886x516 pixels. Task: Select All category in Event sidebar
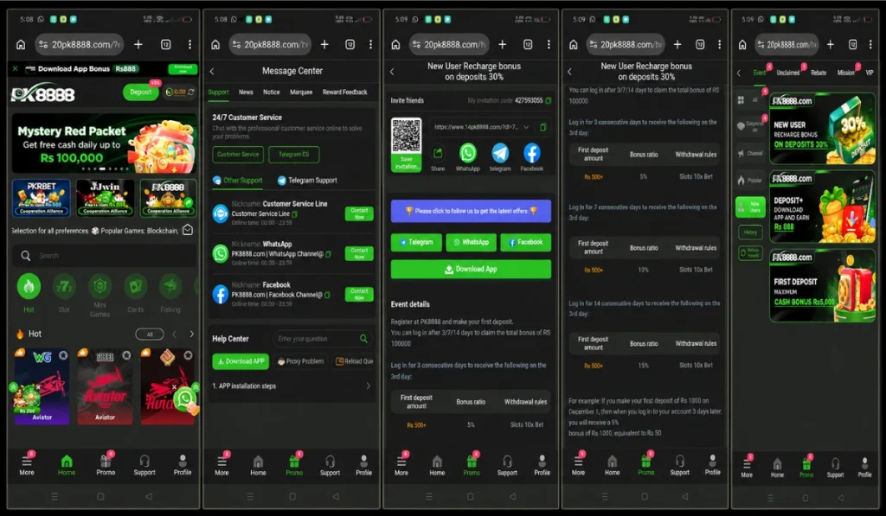pos(748,100)
